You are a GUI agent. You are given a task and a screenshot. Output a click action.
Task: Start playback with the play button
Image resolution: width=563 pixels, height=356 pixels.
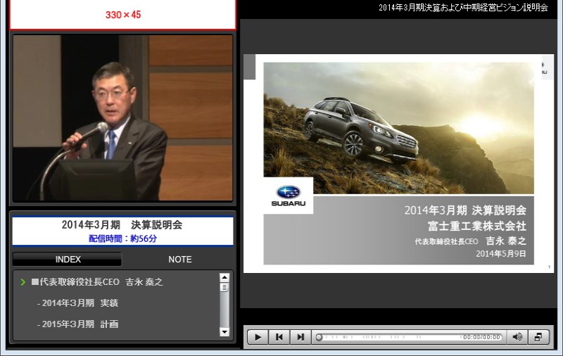(x=258, y=337)
